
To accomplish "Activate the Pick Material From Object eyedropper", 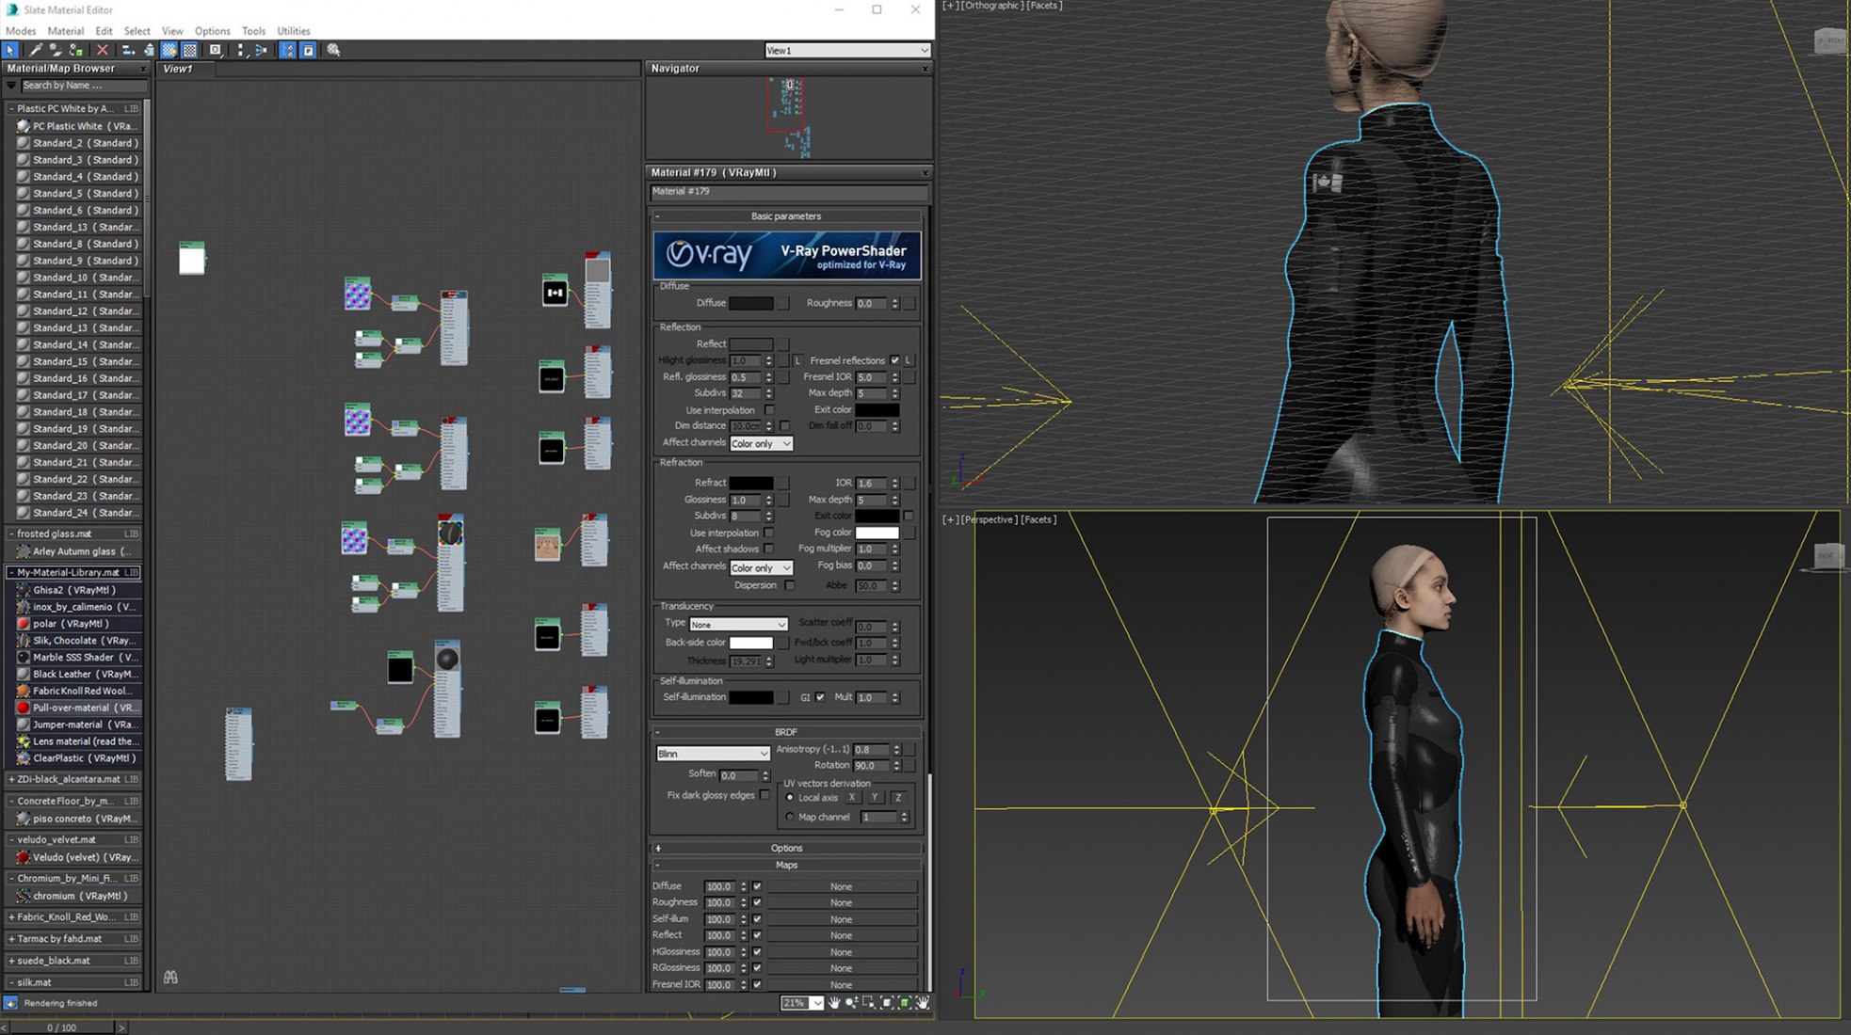I will [x=35, y=50].
